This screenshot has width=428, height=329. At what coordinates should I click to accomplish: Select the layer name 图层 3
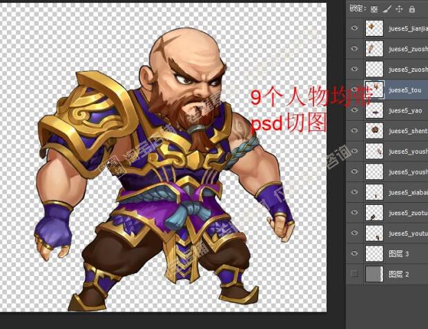(399, 254)
